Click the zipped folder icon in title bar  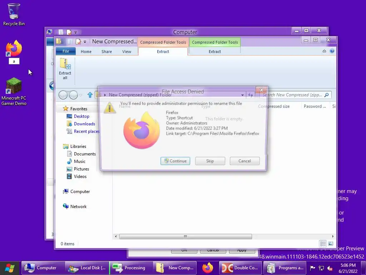tap(59, 42)
